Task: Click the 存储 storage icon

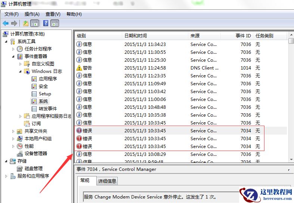Action: pos(13,161)
